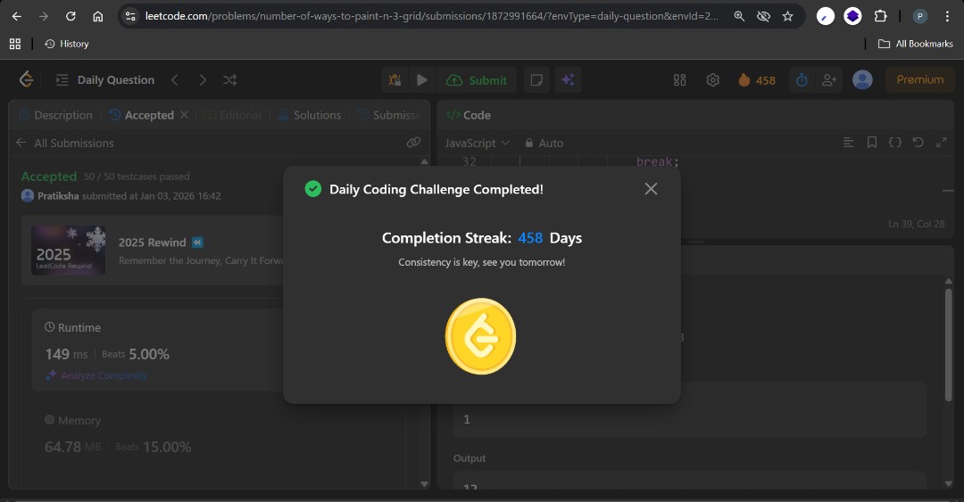Open the timer stopwatch icon
964x502 pixels.
click(x=802, y=80)
